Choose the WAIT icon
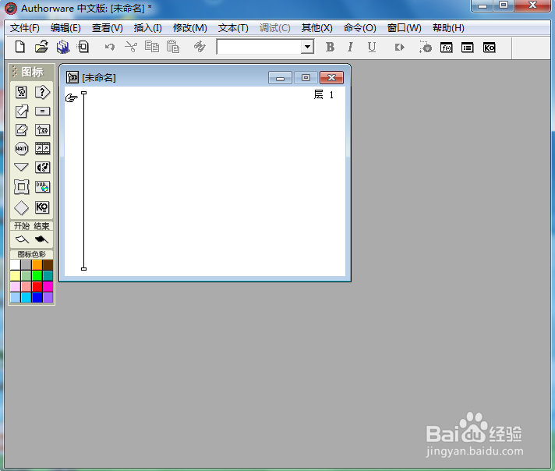Image resolution: width=555 pixels, height=471 pixels. 22,148
